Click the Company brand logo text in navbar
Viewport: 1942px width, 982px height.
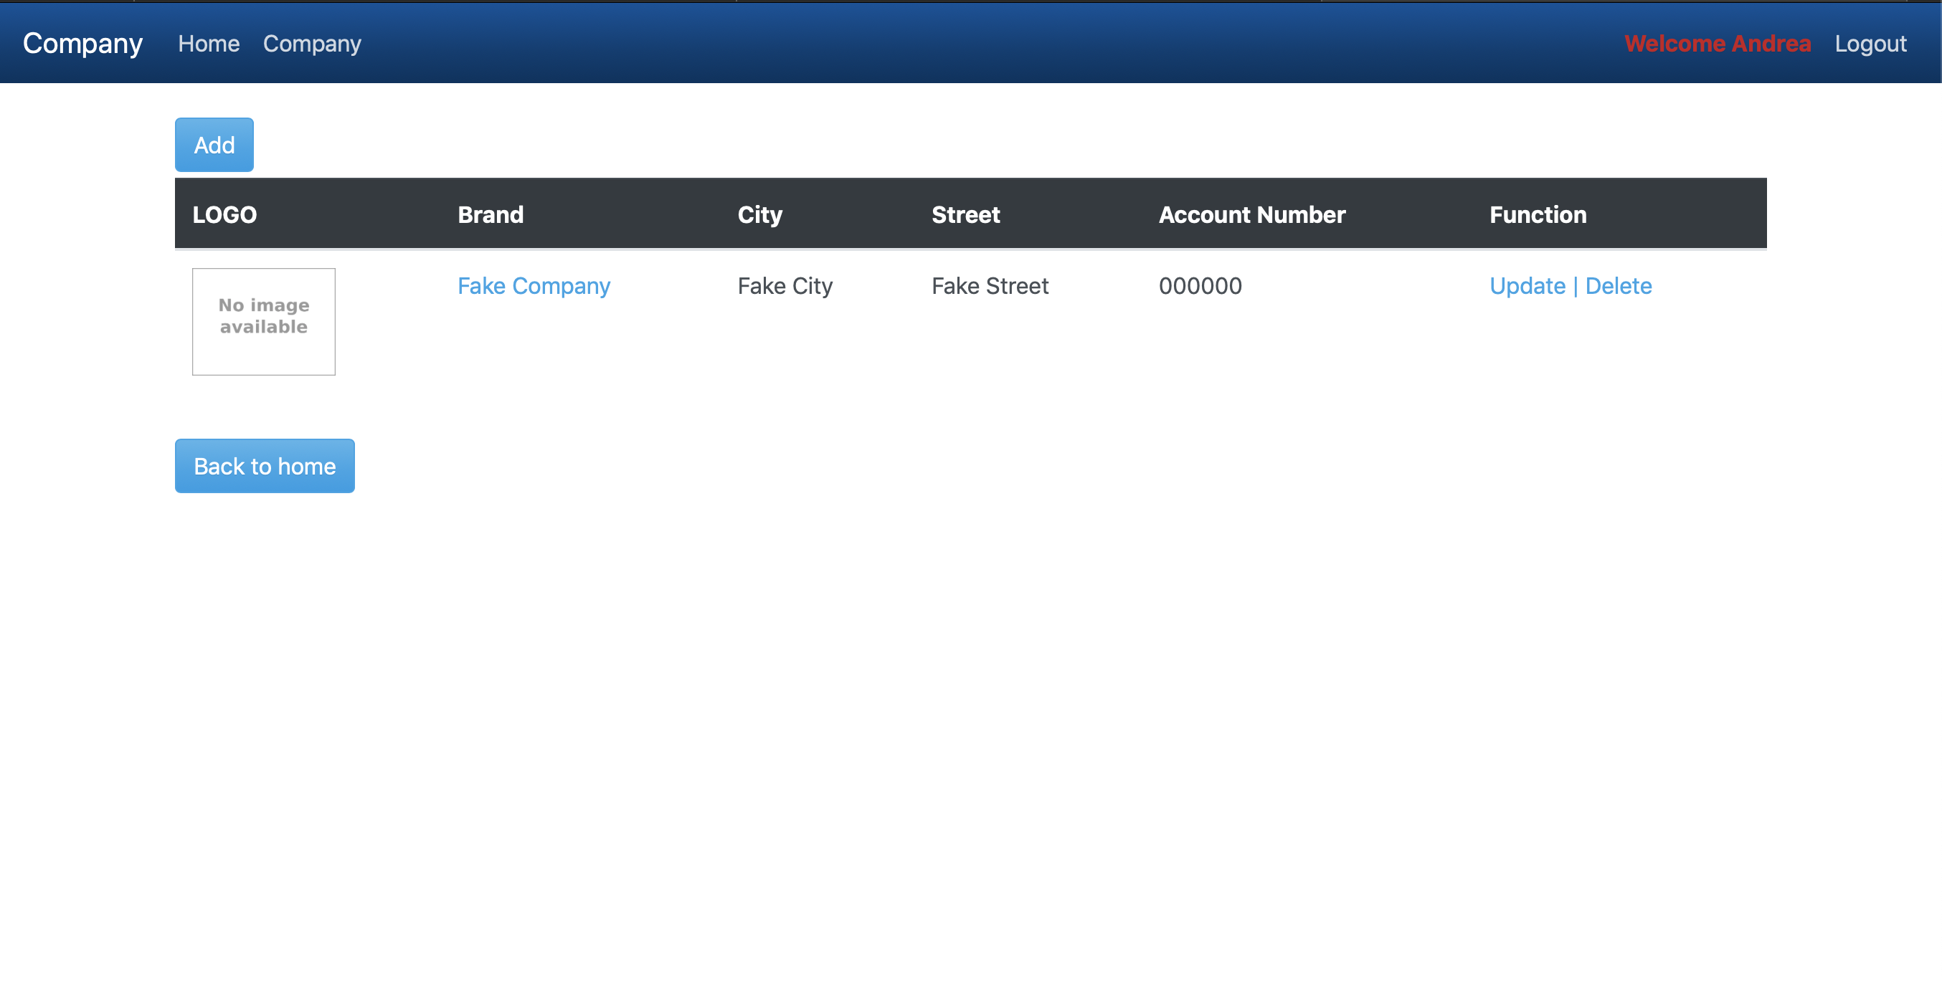pos(82,44)
